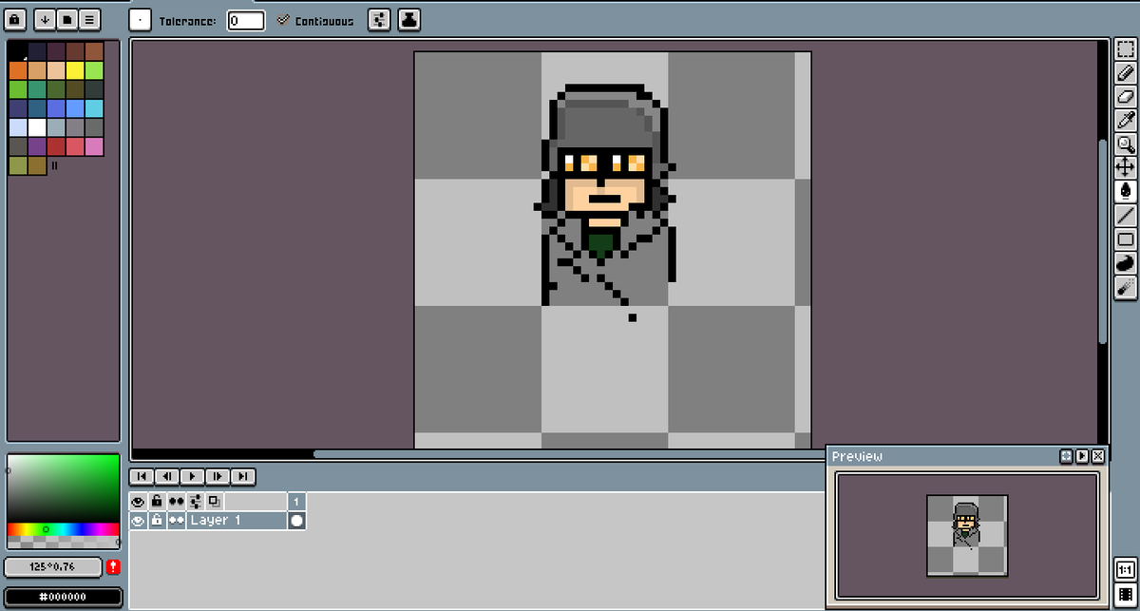
Task: Go to the last frame
Action: point(243,476)
